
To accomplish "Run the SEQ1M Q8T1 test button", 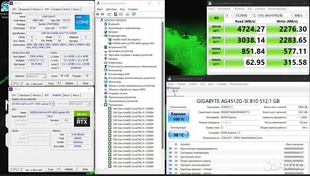I will click(x=216, y=29).
